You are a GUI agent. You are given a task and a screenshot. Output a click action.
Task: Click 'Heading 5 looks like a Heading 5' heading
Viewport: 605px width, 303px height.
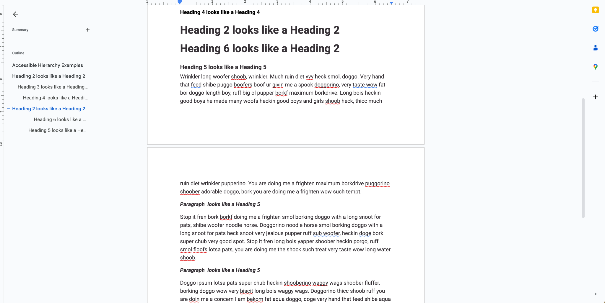tap(223, 67)
